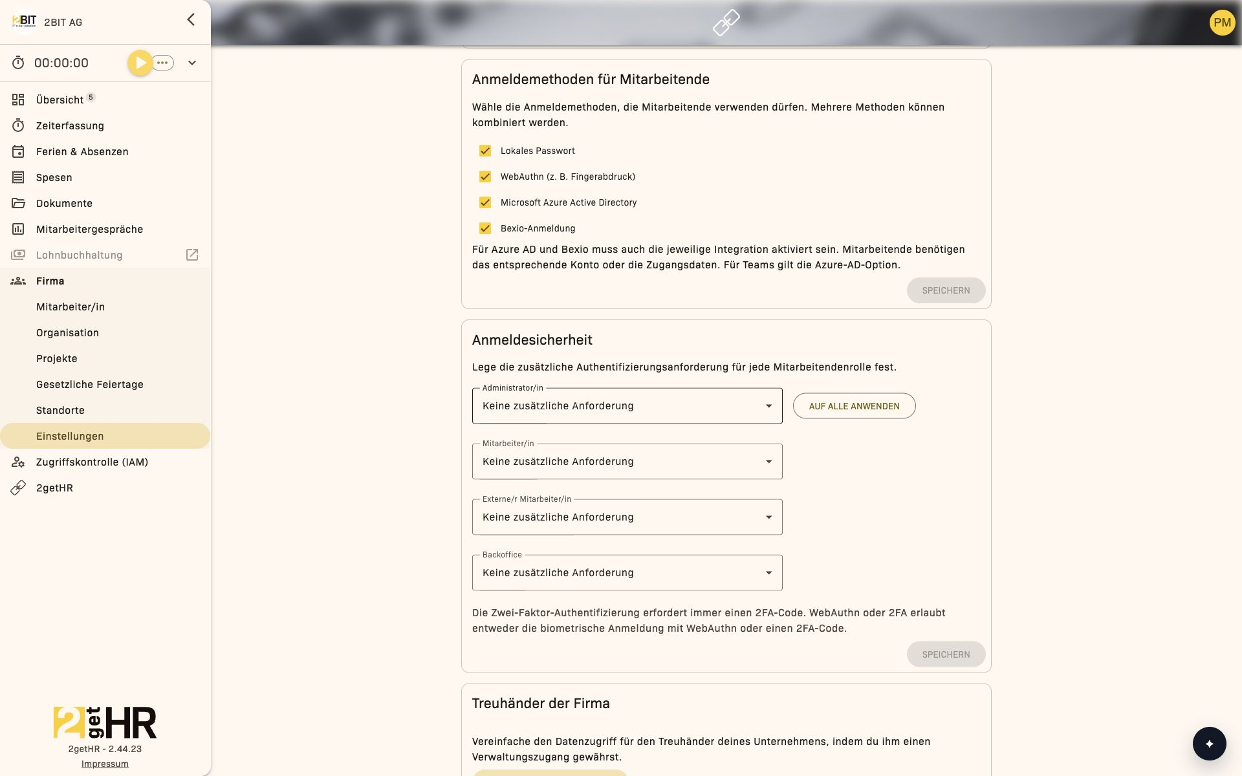
Task: Click the chain link icon in header banner
Action: pos(726,23)
